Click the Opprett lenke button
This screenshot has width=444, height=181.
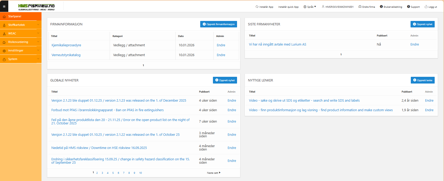click(x=422, y=80)
